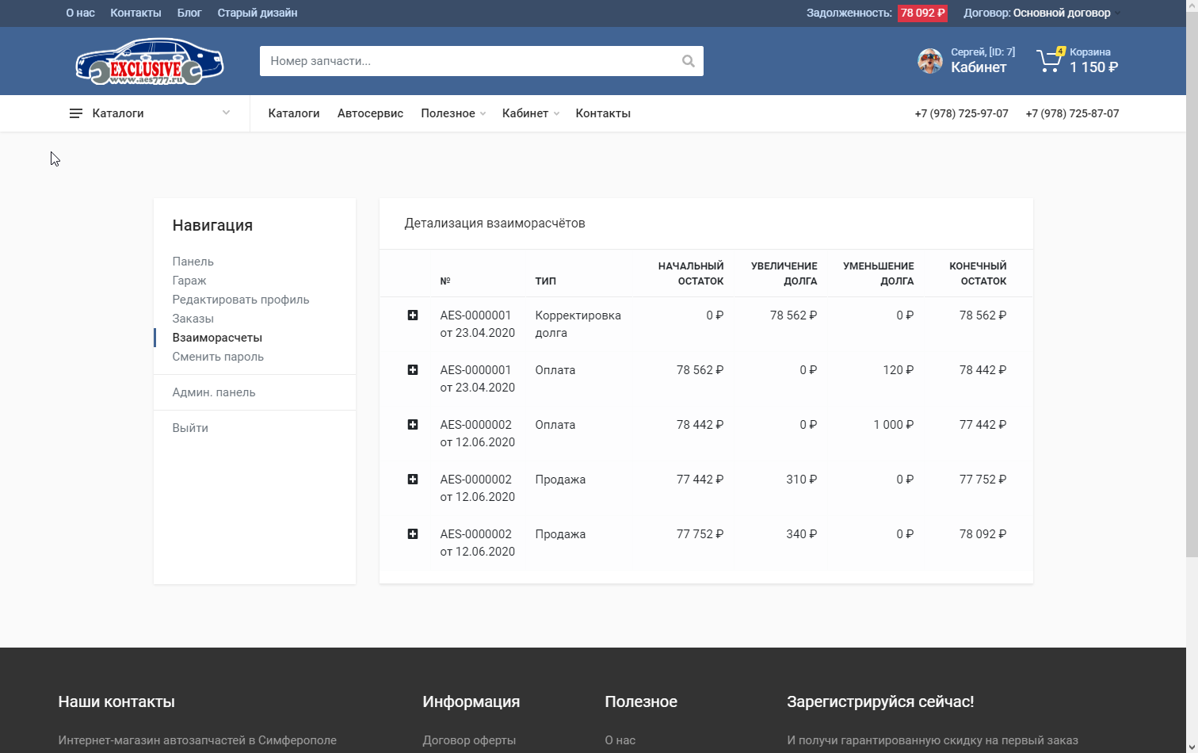
Task: Expand the Оплата 120 ₽ row plus icon
Action: [x=413, y=370]
